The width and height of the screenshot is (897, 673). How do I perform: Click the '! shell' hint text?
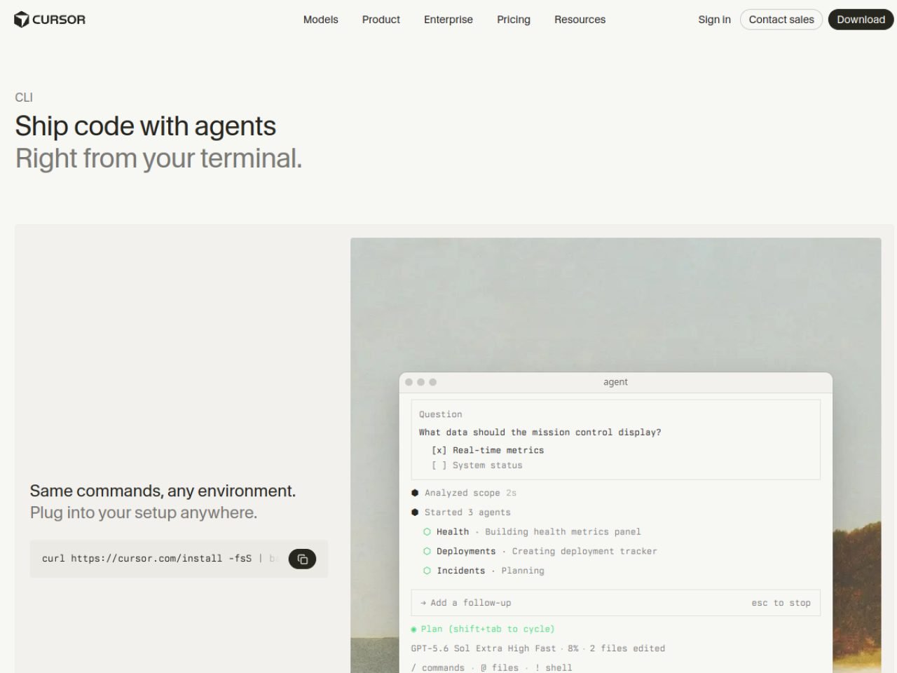[x=554, y=667]
